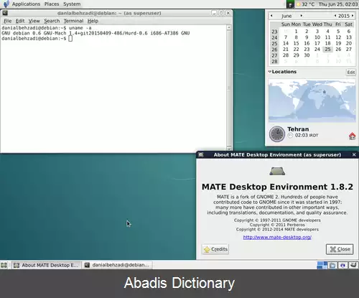This screenshot has height=298, width=359.
Task: Go to previous month in calendar
Action: point(271,16)
